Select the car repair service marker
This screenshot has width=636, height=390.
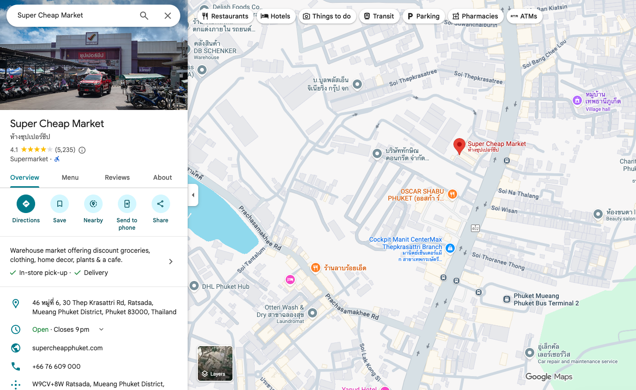[x=530, y=353]
